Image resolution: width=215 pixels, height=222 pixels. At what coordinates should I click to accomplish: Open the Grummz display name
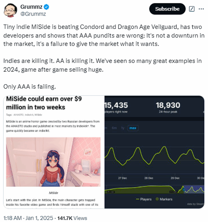pyautogui.click(x=31, y=6)
